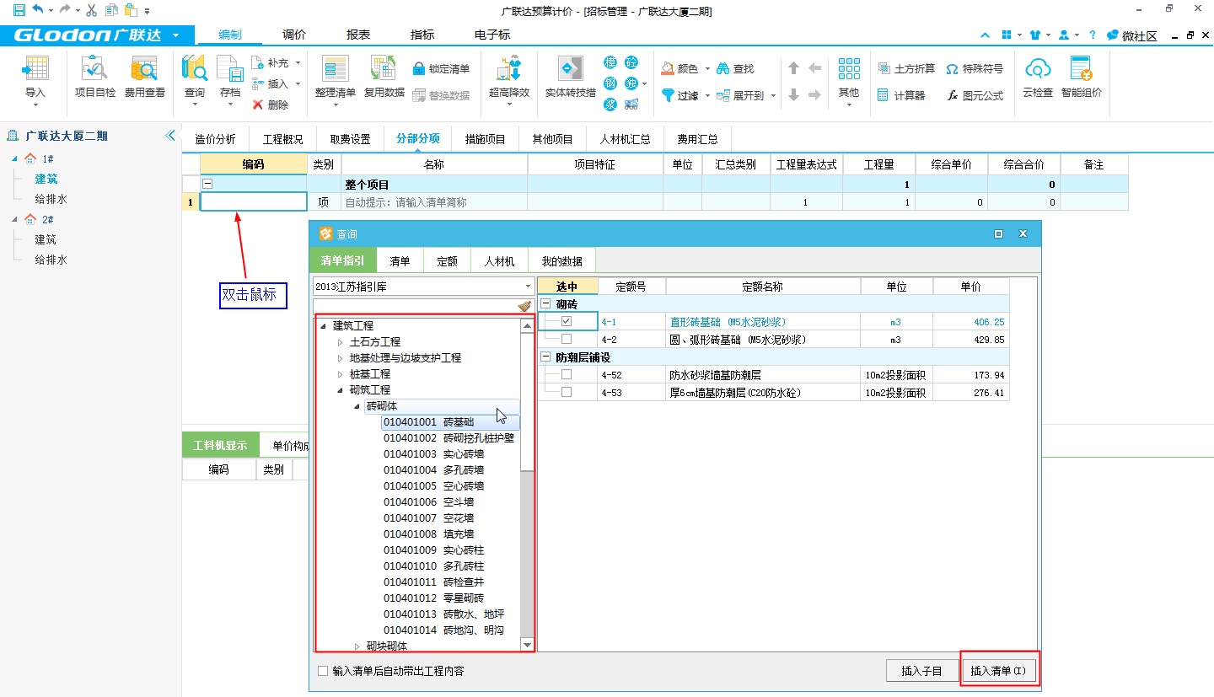
Task: Expand the 土石方工程 tree node
Action: pyautogui.click(x=341, y=342)
